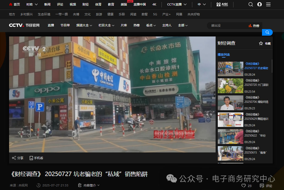Open the 片库 page
Screen dimensions: 284x190
[124, 25]
